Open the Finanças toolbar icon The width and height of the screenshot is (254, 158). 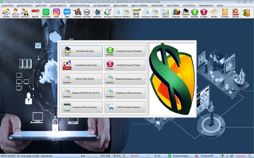(x=176, y=13)
